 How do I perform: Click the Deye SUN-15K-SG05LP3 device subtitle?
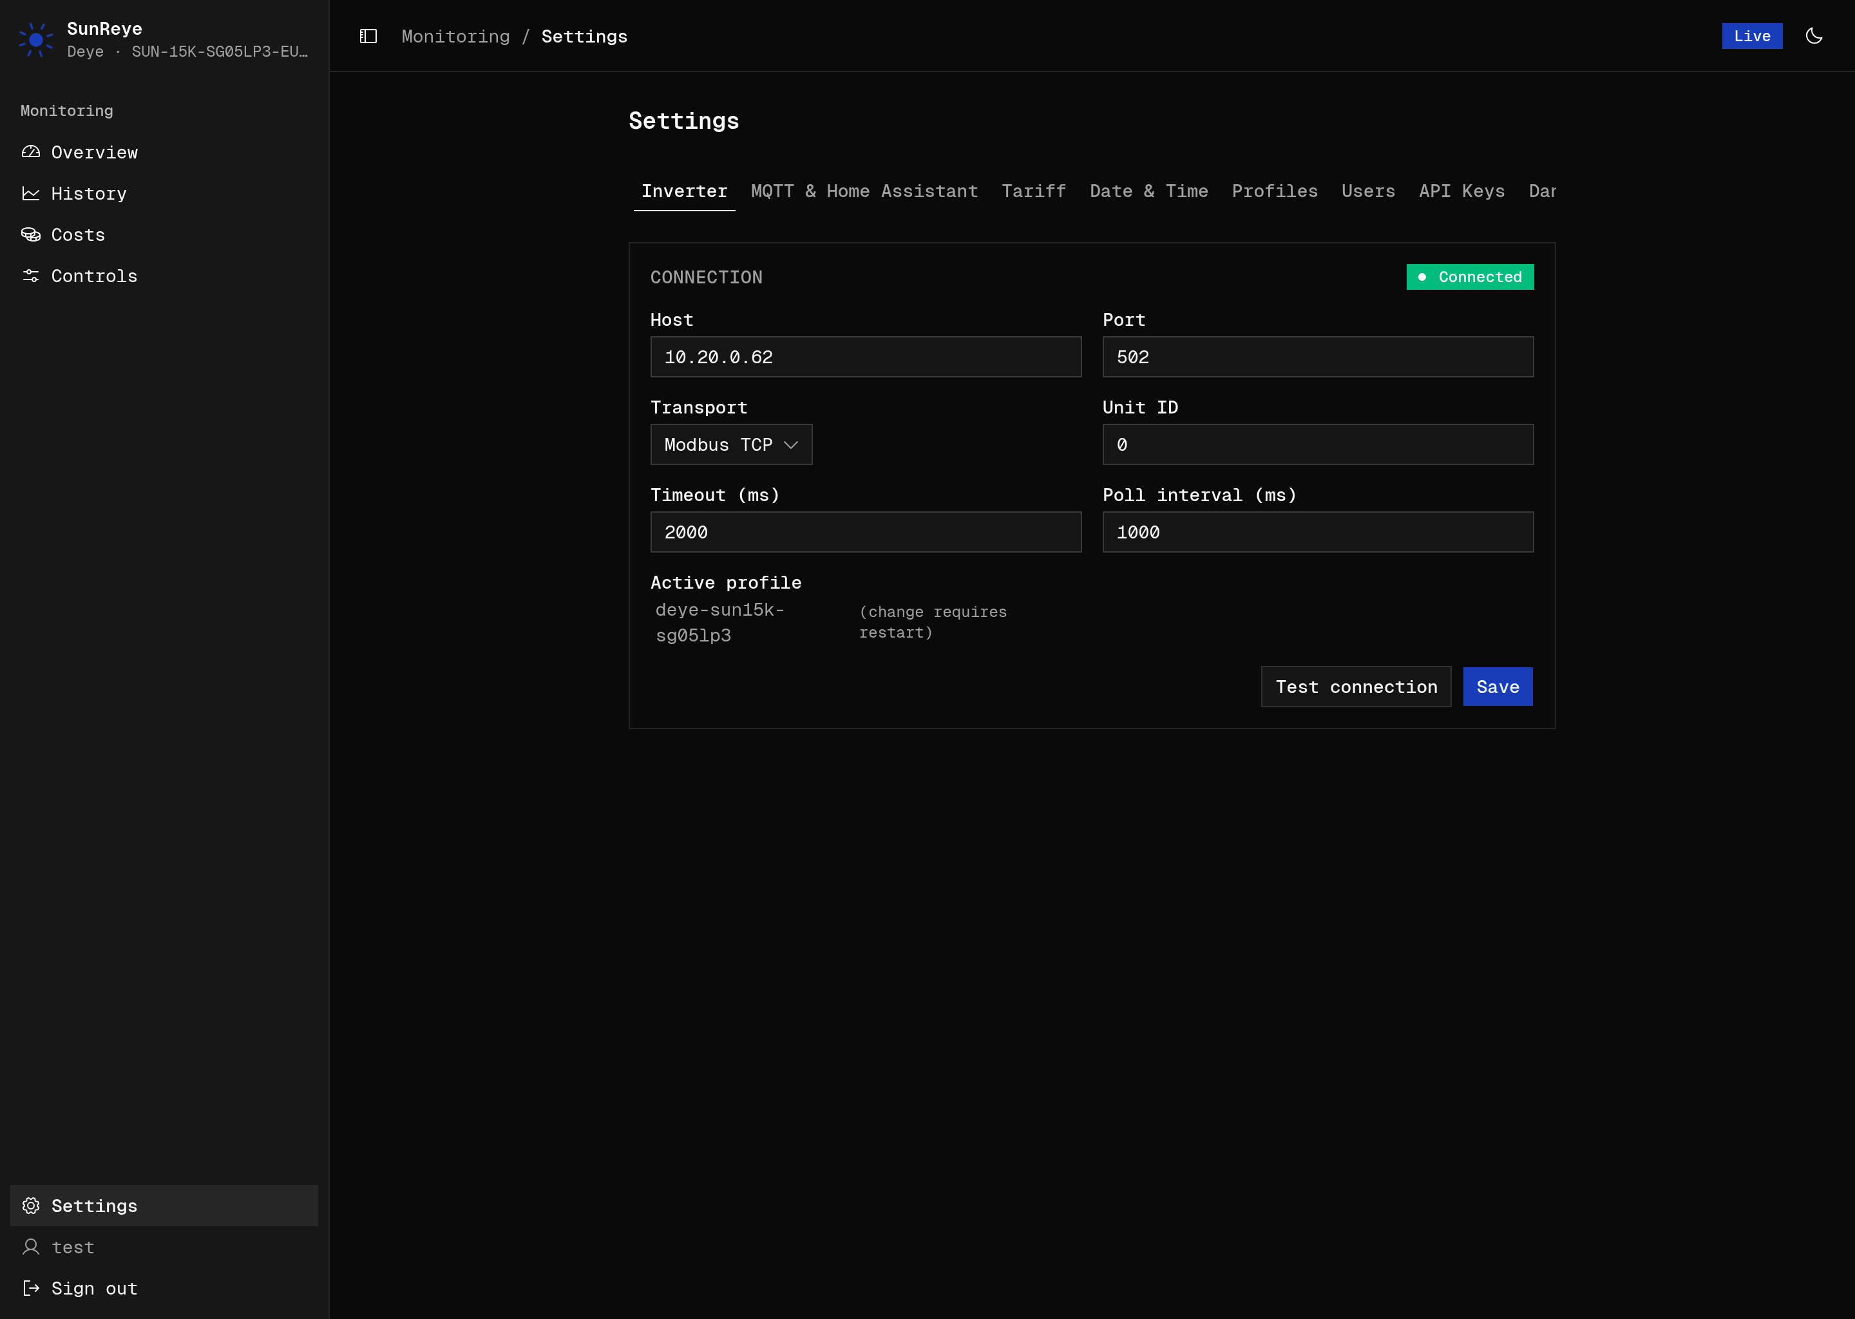[187, 51]
